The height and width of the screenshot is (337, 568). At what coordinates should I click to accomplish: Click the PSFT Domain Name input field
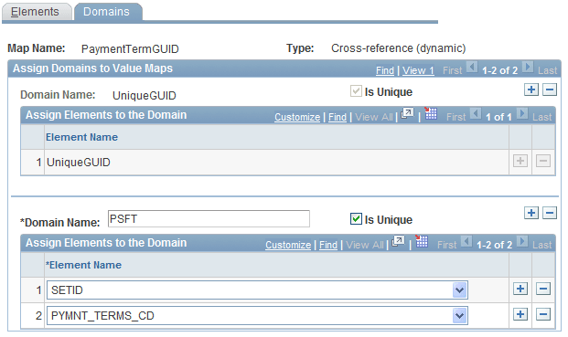[209, 219]
